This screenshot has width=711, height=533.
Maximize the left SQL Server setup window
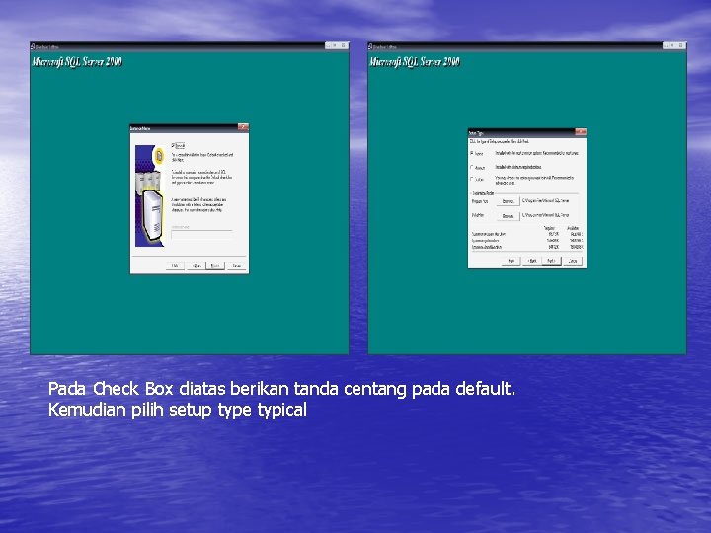click(336, 45)
